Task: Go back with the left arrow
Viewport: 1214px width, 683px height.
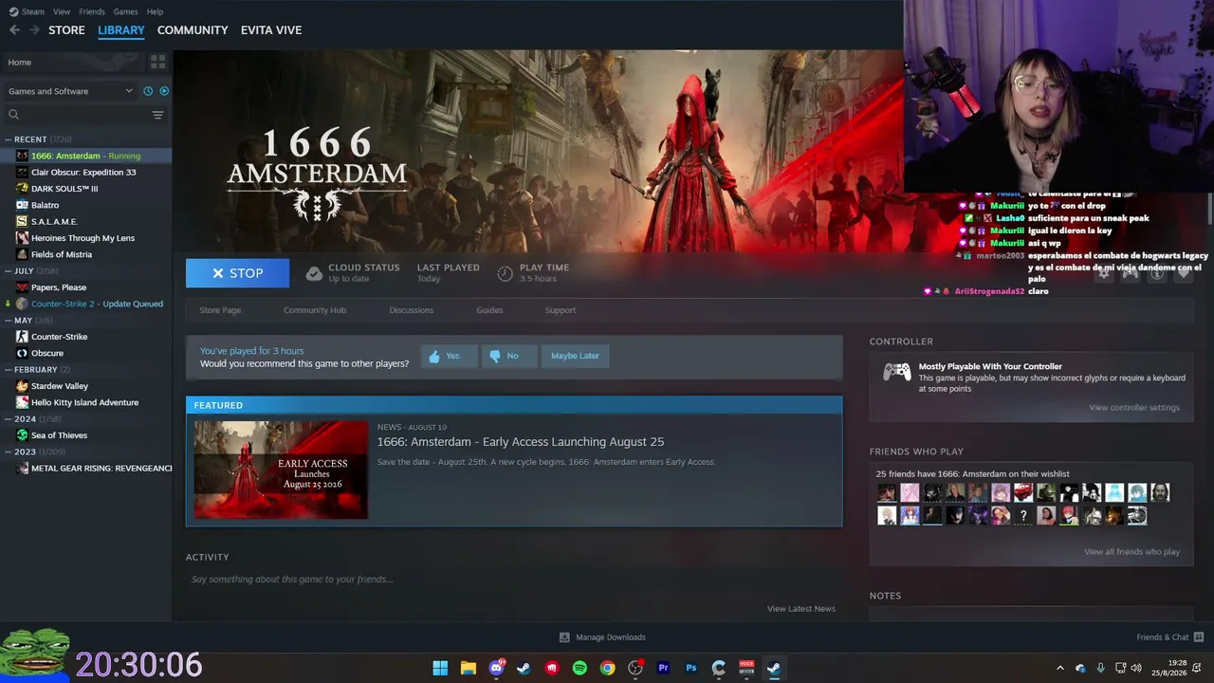Action: [x=14, y=30]
